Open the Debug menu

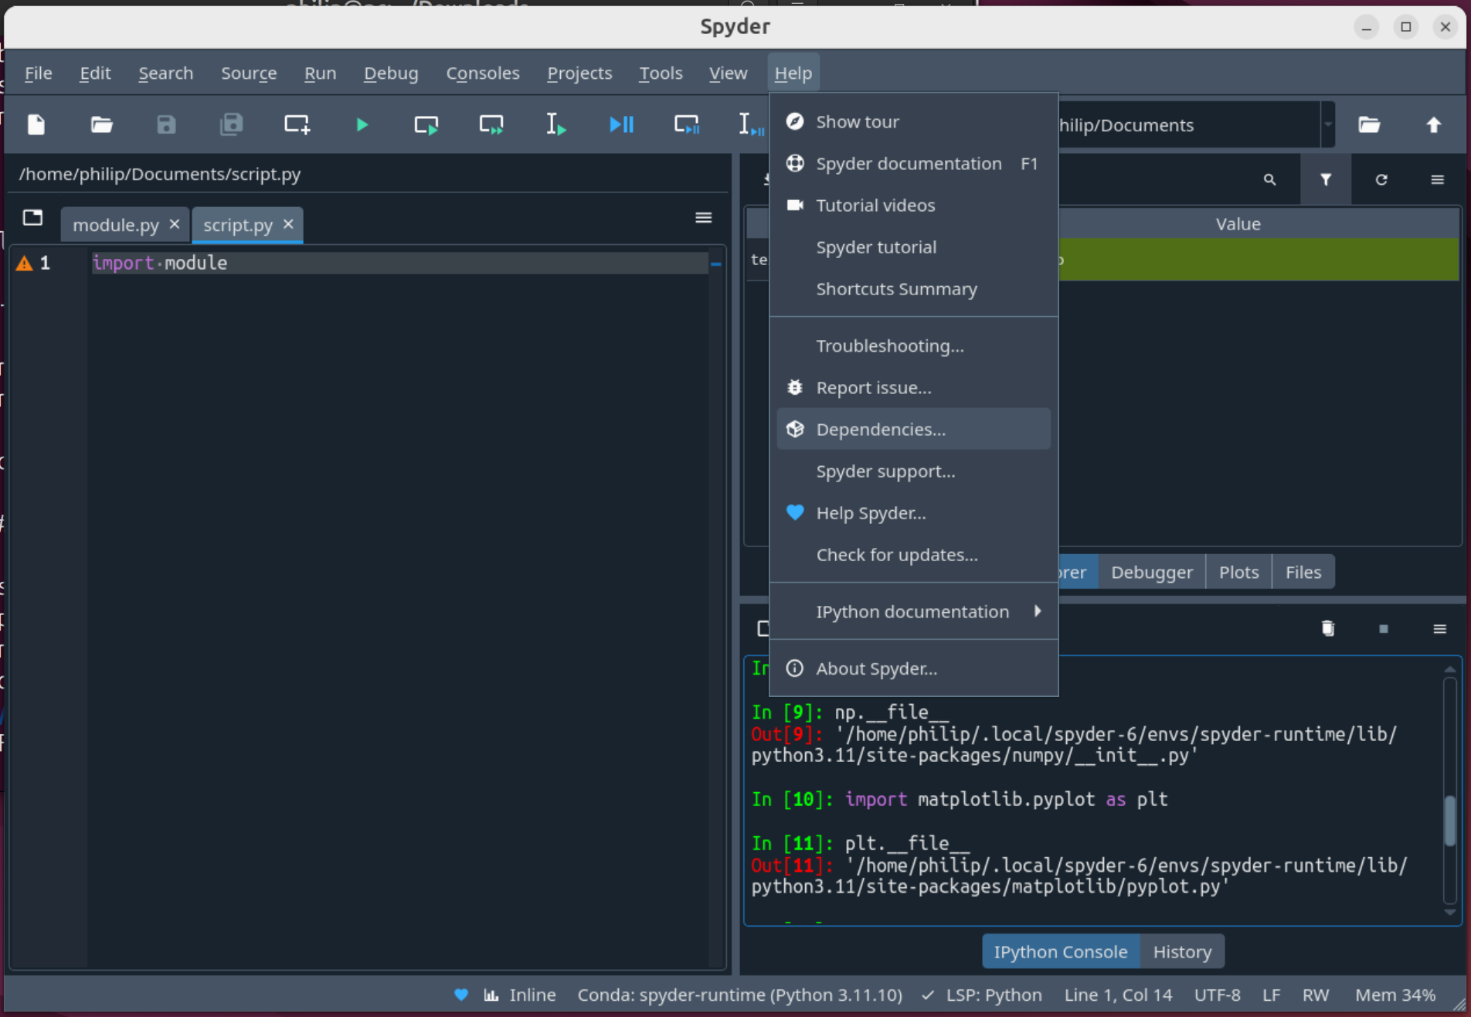(x=391, y=73)
